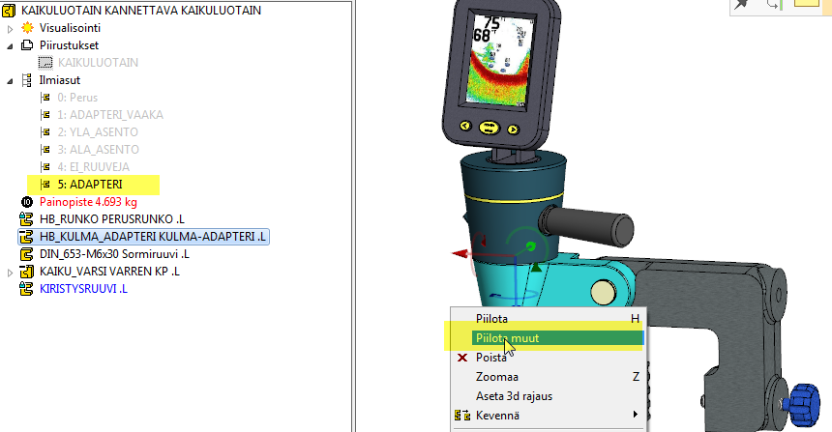Click the KIRISTYSRUUVI part icon
Screen dimensions: 832x432
(x=26, y=289)
